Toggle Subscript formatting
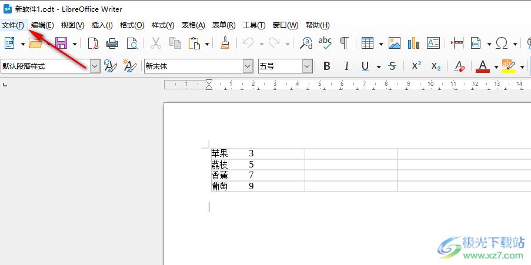This screenshot has height=265, width=531. coord(436,66)
